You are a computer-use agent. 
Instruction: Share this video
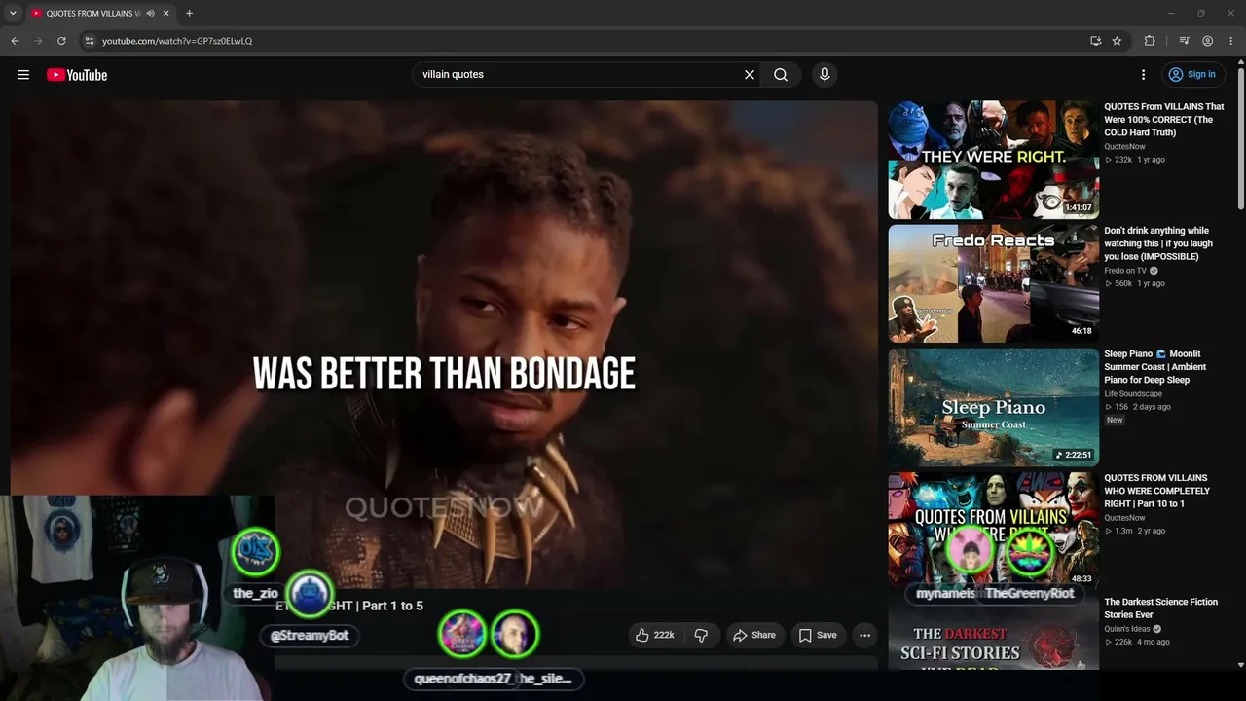pyautogui.click(x=754, y=635)
